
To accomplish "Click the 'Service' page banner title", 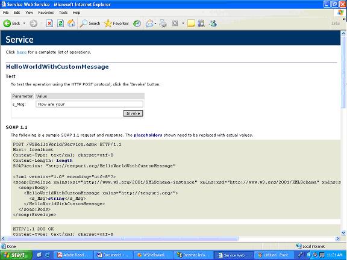I will point(19,40).
